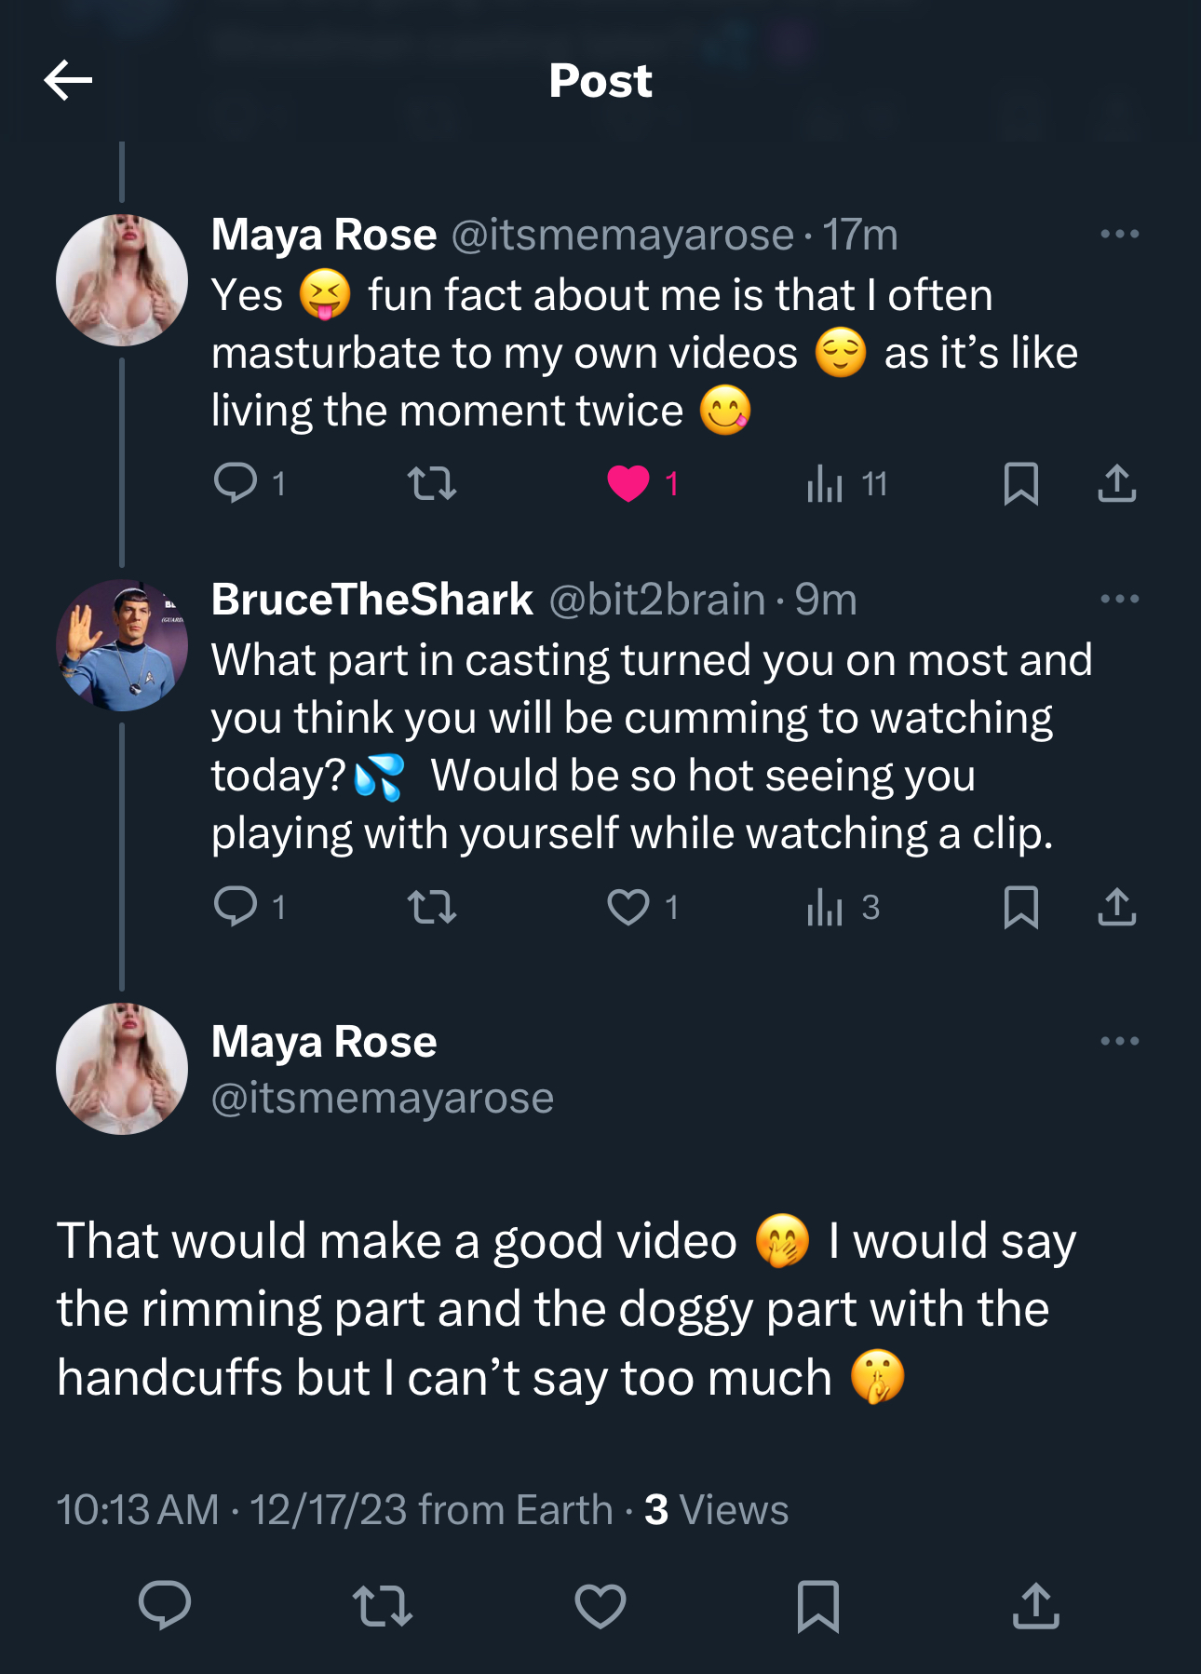Bookmark Maya Rose's 17m post
Image resolution: width=1201 pixels, height=1674 pixels.
1020,483
